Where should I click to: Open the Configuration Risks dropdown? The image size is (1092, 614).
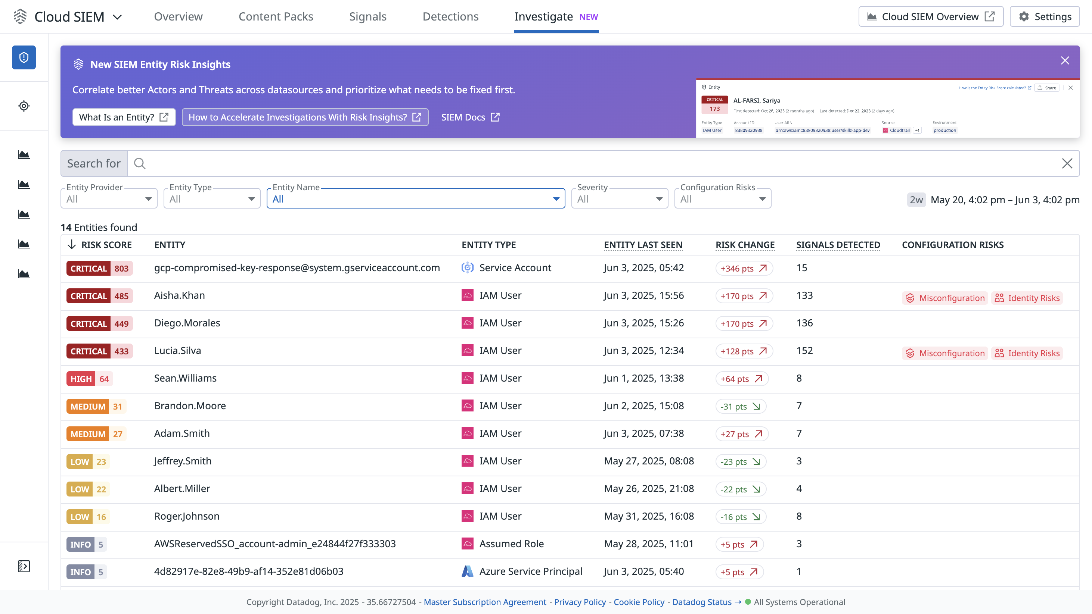click(723, 198)
